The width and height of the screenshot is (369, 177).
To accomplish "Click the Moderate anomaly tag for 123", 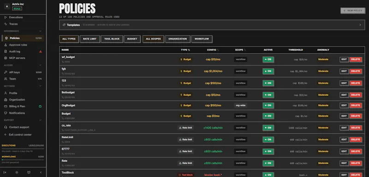I will coord(323,83).
